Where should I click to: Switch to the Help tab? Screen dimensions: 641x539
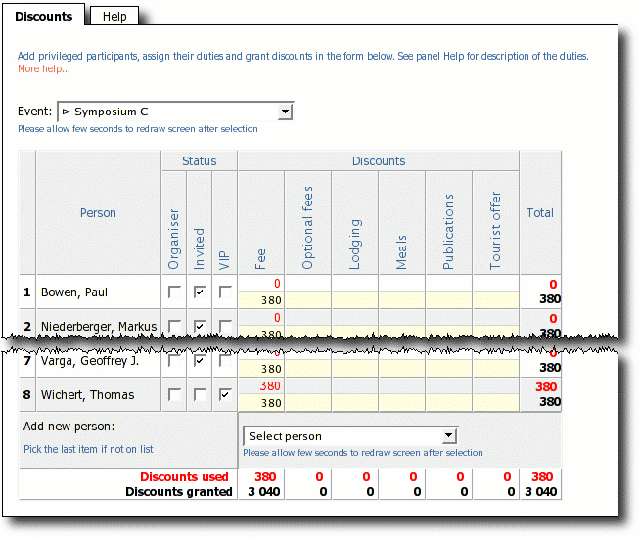pyautogui.click(x=114, y=17)
